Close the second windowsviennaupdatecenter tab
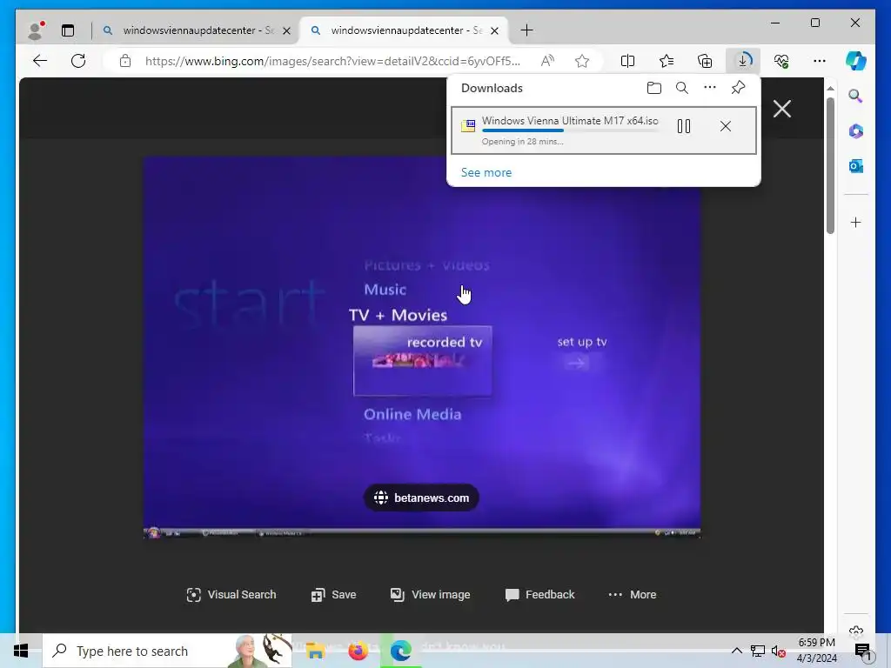Image resolution: width=891 pixels, height=668 pixels. pyautogui.click(x=495, y=30)
